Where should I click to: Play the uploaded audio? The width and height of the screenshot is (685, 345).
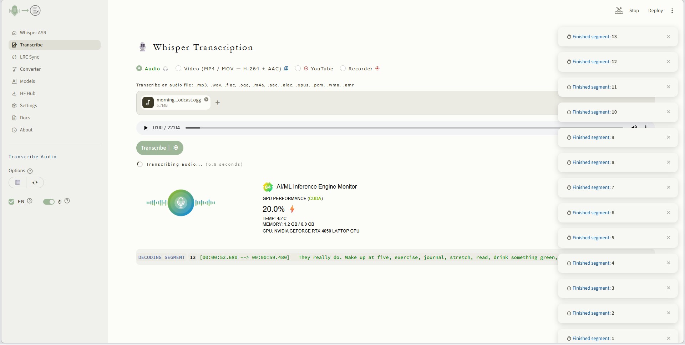[146, 128]
